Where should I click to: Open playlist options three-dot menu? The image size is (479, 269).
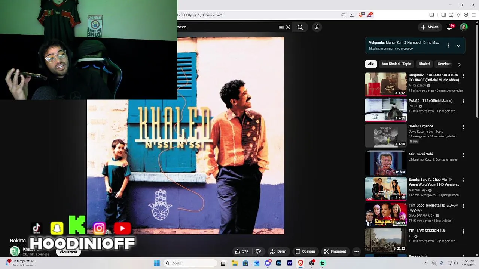pyautogui.click(x=448, y=46)
